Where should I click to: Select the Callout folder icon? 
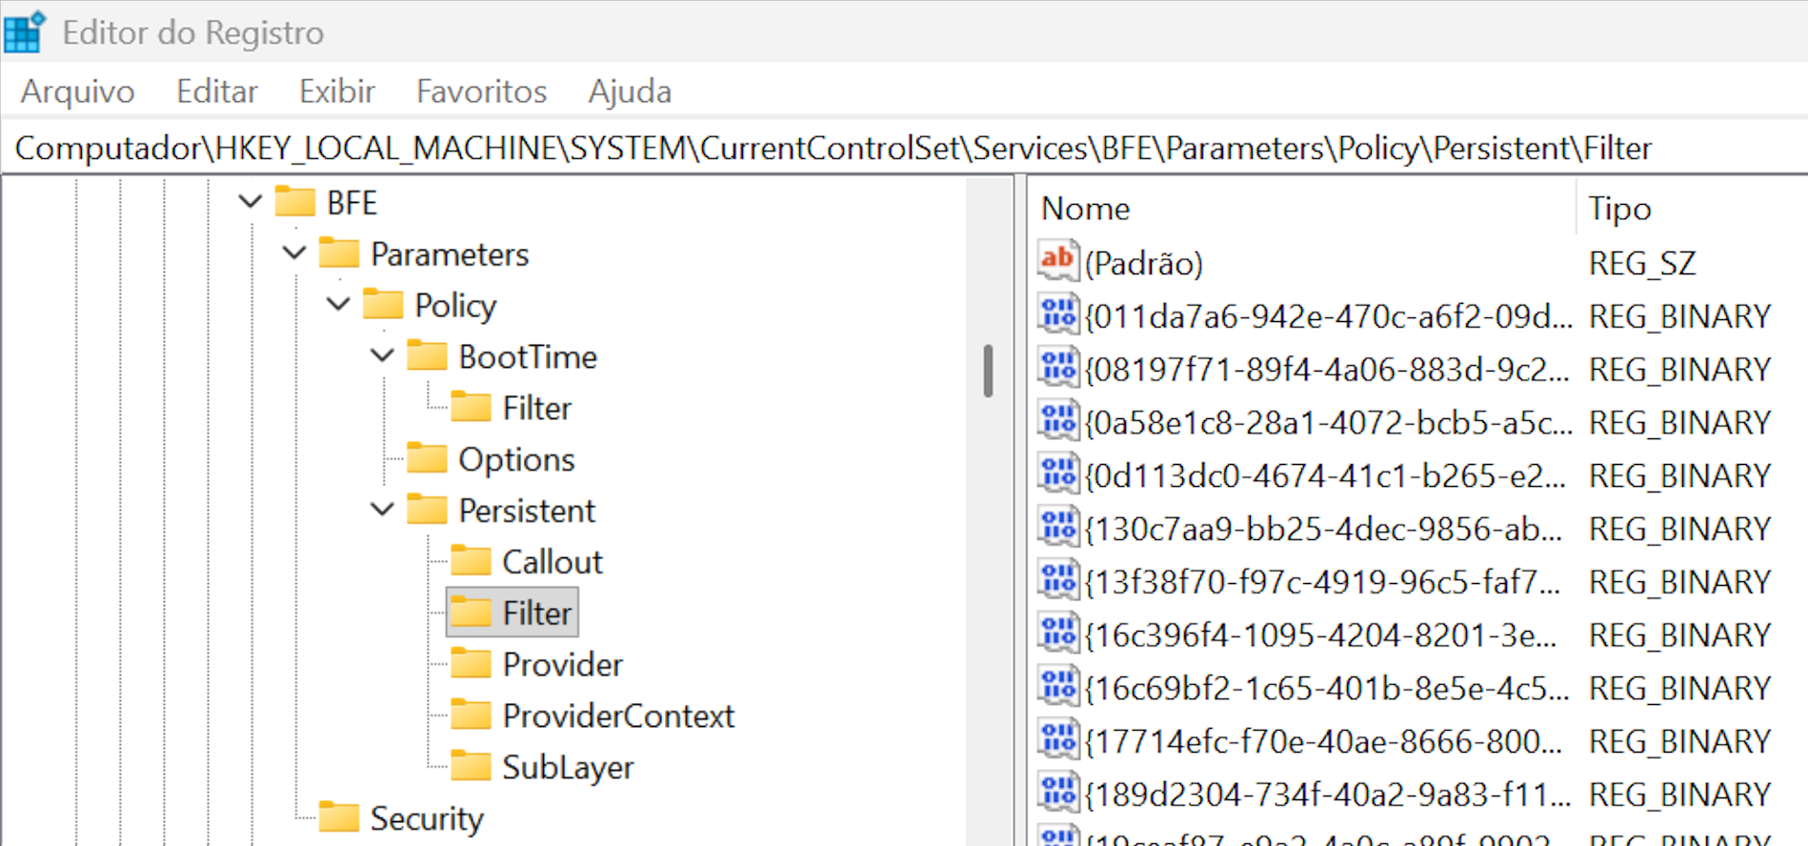(x=471, y=561)
